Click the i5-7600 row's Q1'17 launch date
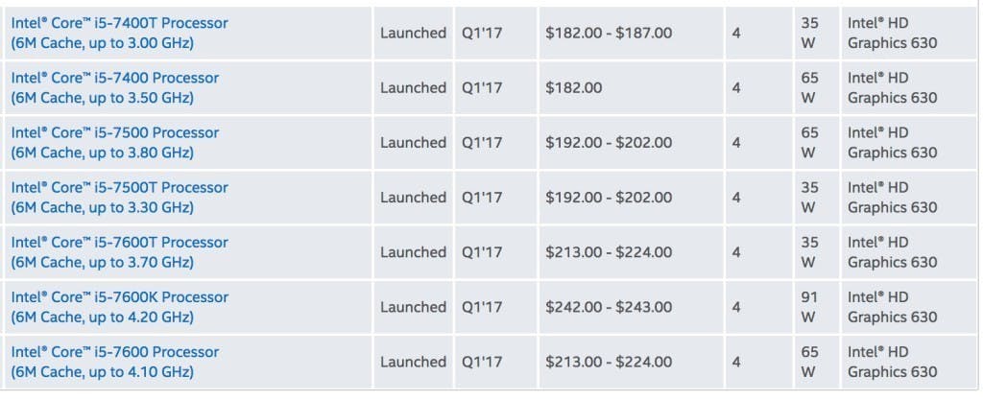Image resolution: width=983 pixels, height=400 pixels. point(482,362)
